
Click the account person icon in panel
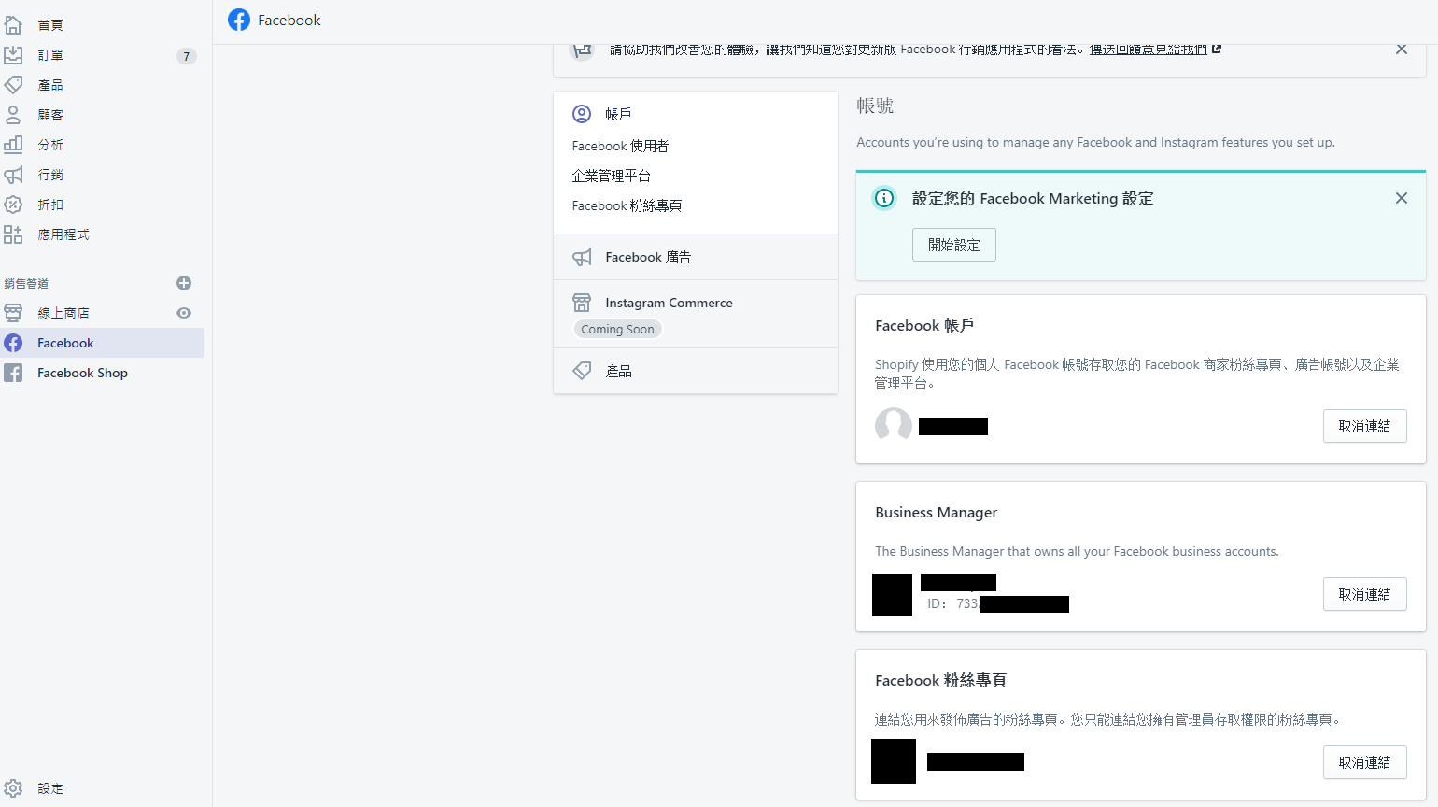coord(582,114)
